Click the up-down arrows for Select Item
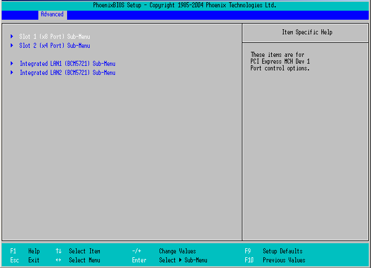Screen dimensions: 371x268 coord(59,251)
